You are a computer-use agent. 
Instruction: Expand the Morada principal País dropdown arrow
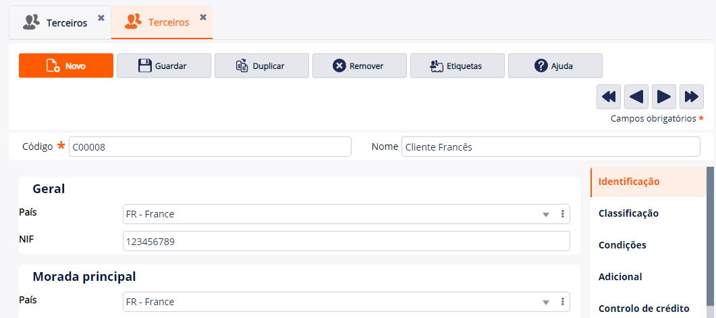pos(546,302)
